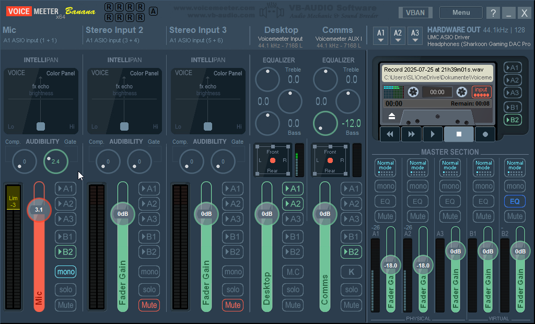The image size is (535, 324).
Task: Unmute the Stereo Input 3 strip
Action: pos(232,305)
